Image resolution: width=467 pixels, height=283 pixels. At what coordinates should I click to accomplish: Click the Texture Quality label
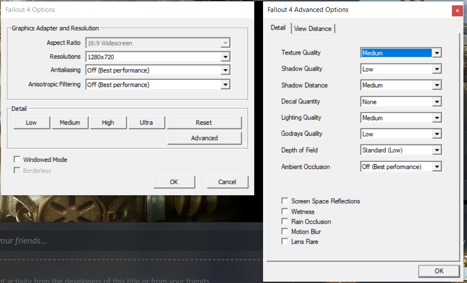pos(301,53)
